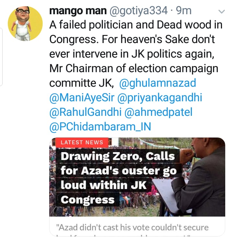The image size is (233, 243).
Task: Click the 9m tweet timestamp
Action: click(183, 11)
